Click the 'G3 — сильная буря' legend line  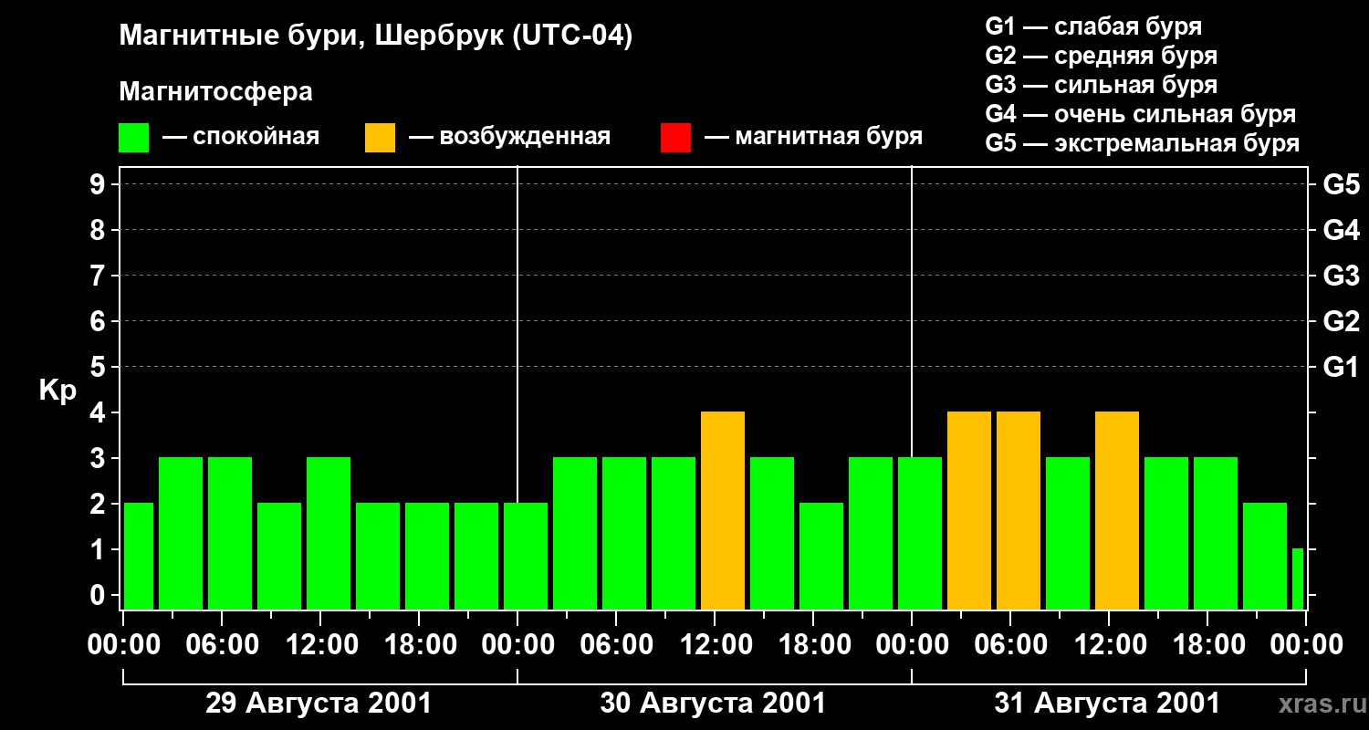(1101, 85)
